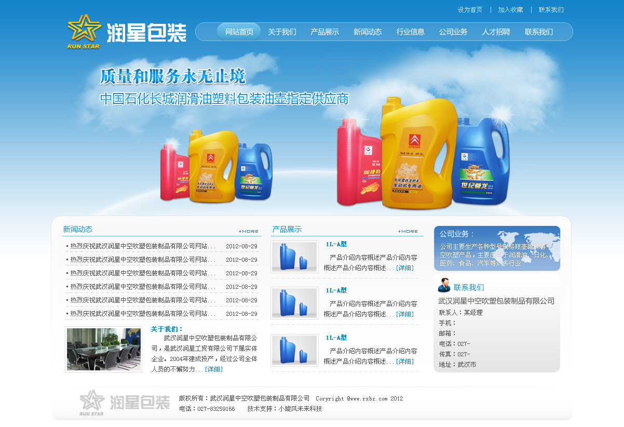Click the footer www.rxbz.com copyright text
This screenshot has height=427, width=624.
coord(359,399)
